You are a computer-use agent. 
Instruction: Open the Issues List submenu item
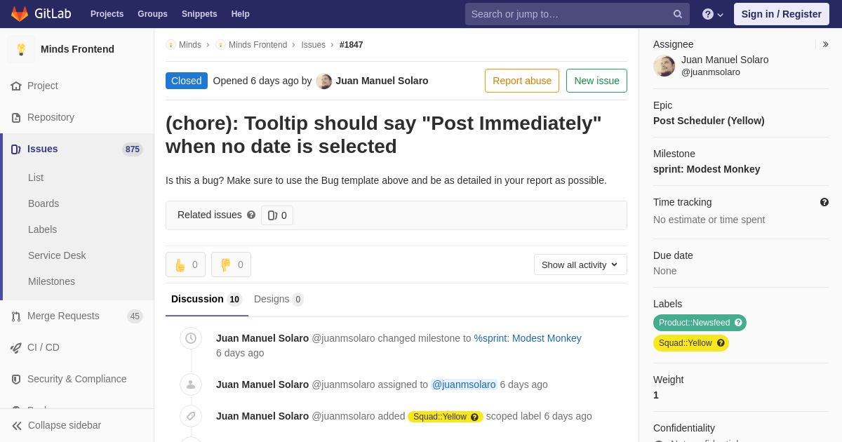[x=36, y=178]
